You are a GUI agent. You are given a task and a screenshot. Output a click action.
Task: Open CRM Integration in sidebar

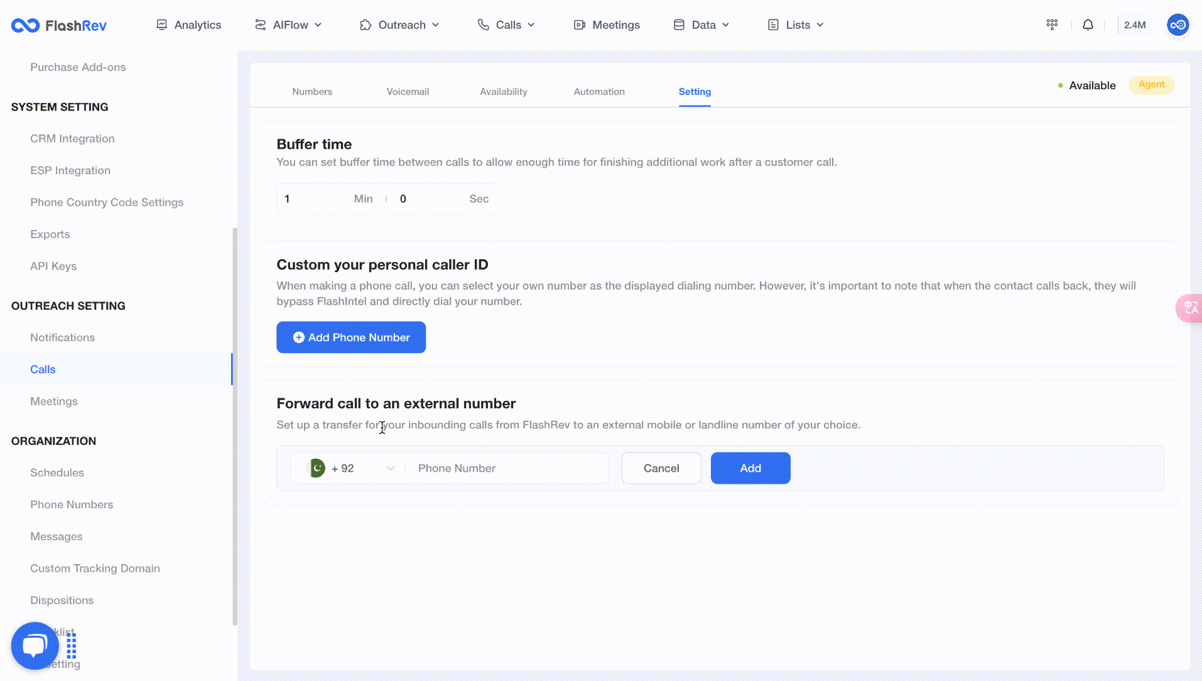tap(72, 139)
